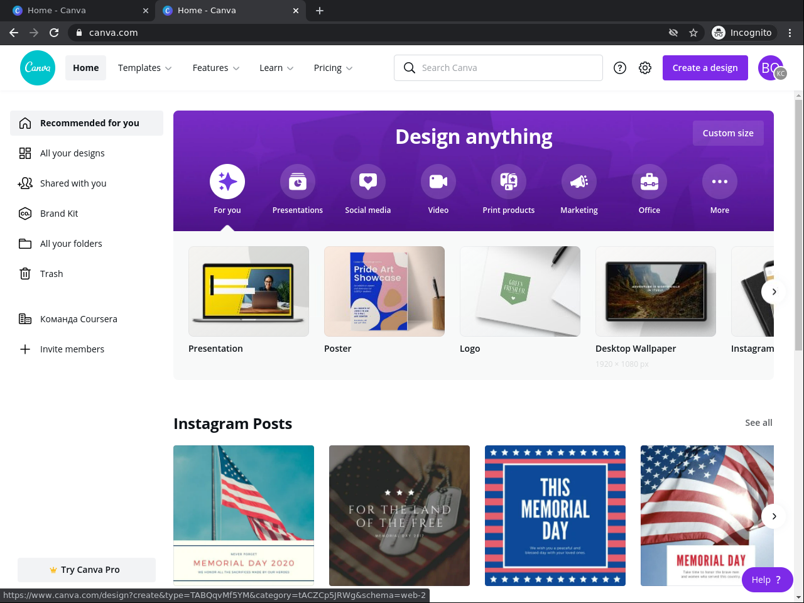Click the tracking protection eye icon

673,33
